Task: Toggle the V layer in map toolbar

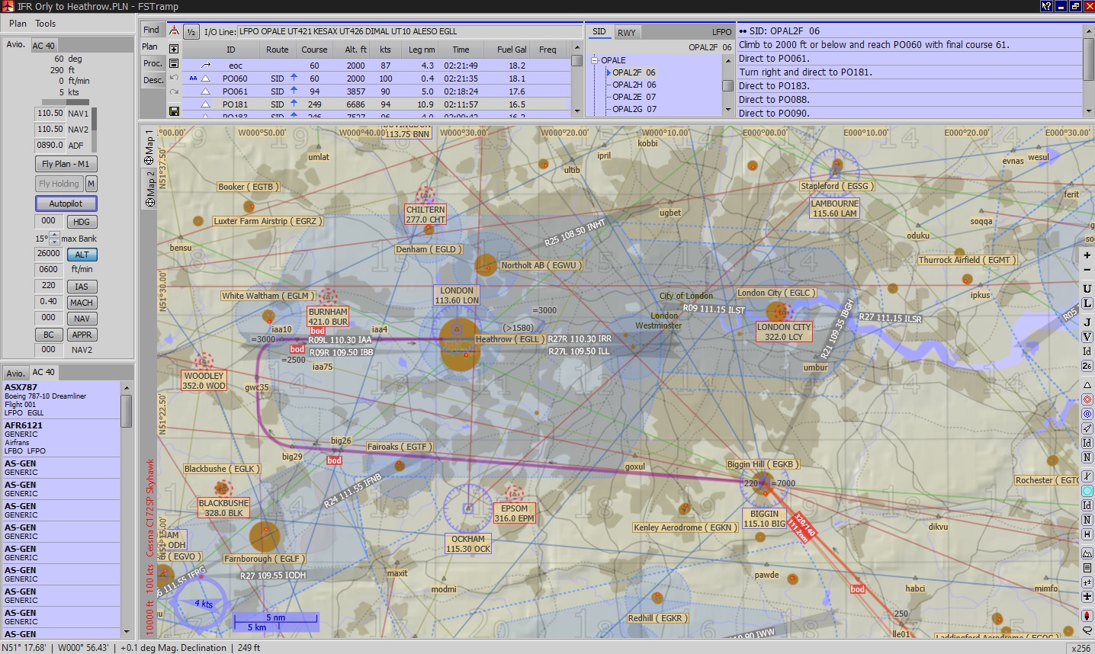Action: [x=1087, y=336]
